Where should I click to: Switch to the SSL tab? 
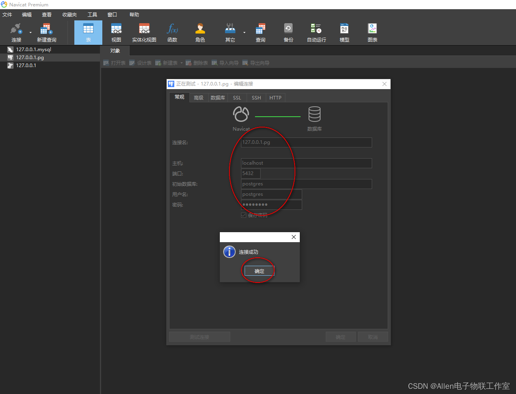click(237, 98)
